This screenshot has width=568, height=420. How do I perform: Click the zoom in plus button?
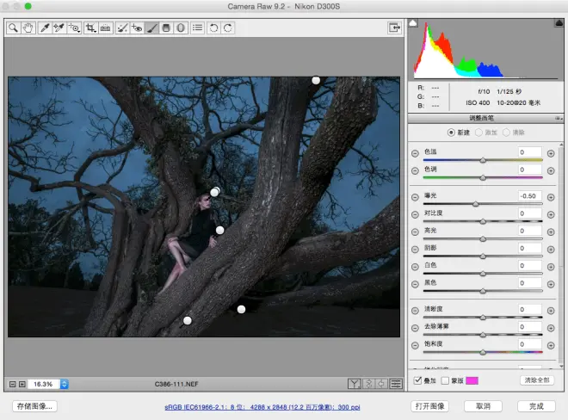[x=22, y=384]
